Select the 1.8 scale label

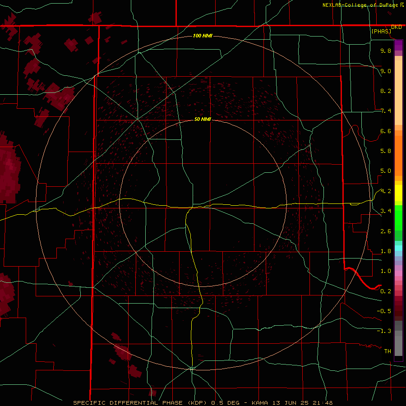tap(386, 251)
